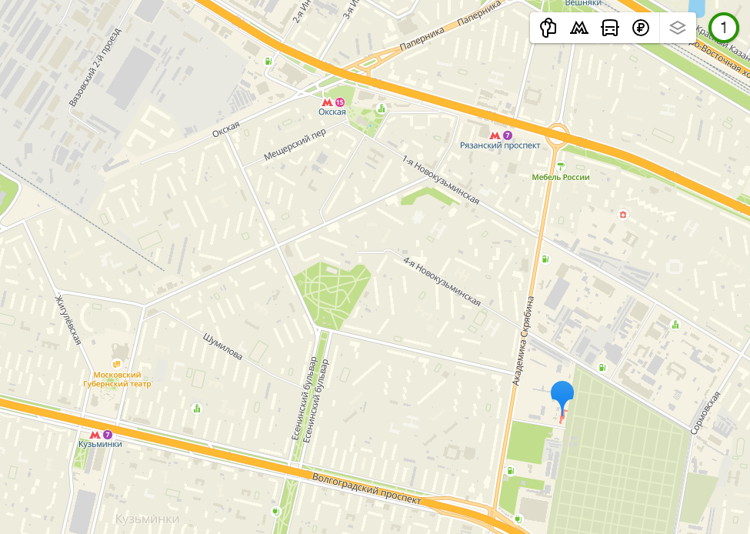Viewport: 750px width, 534px height.
Task: Click the green circled number 1 marker
Action: tap(723, 28)
